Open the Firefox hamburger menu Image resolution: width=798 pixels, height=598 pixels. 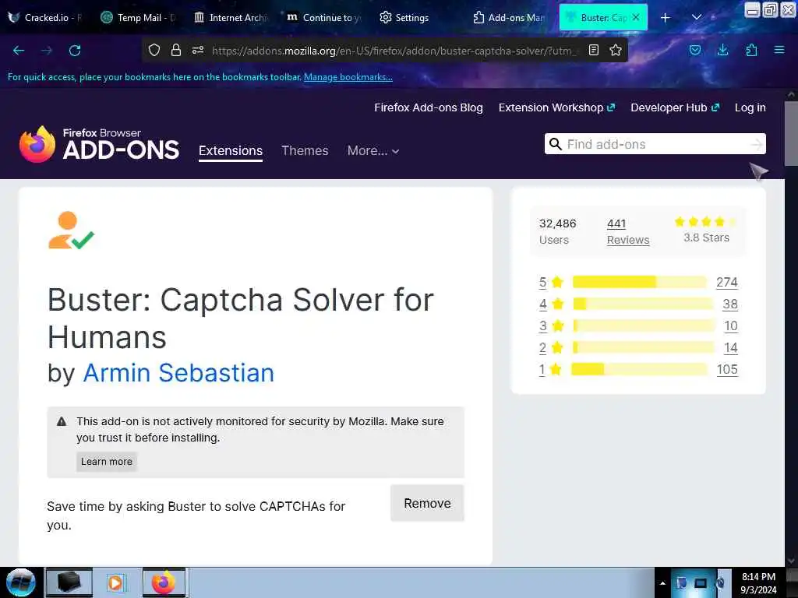[x=779, y=50]
